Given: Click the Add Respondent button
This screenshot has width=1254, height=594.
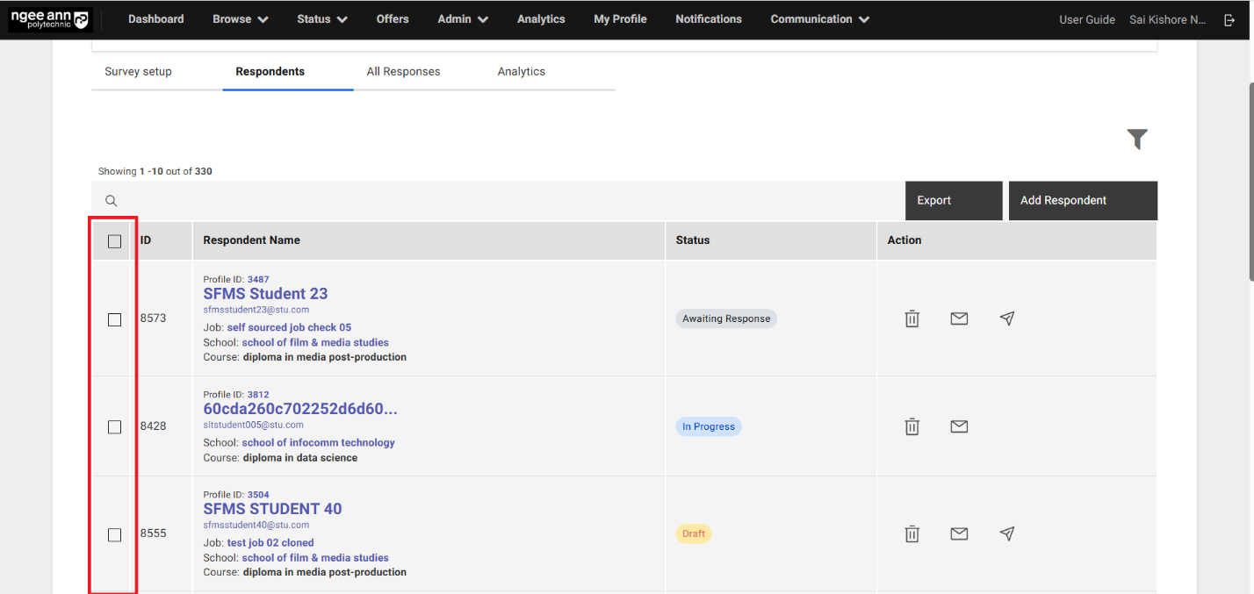Looking at the screenshot, I should point(1062,200).
